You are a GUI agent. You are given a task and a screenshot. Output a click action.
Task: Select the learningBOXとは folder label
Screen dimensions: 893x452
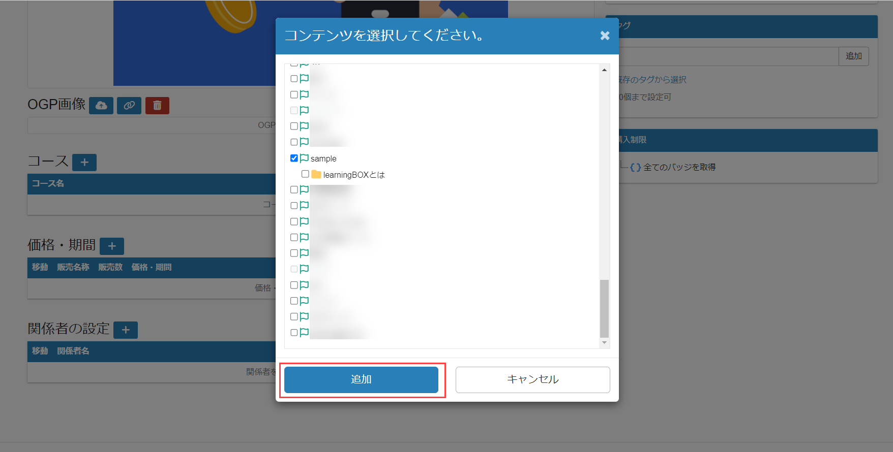pyautogui.click(x=354, y=175)
